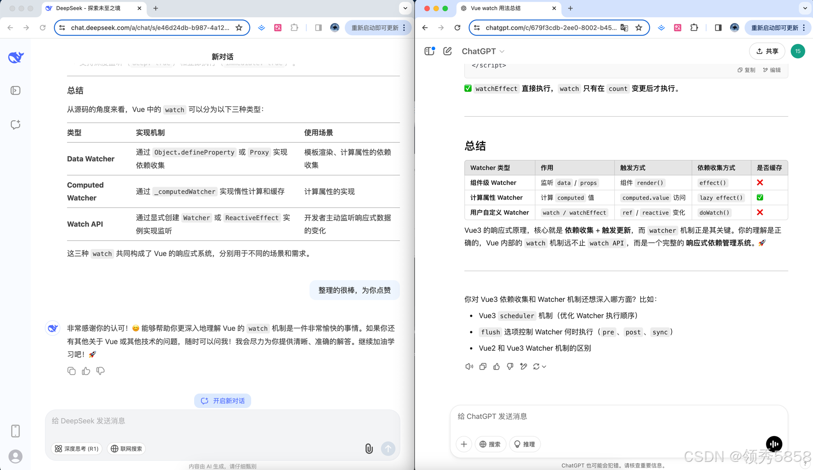Image resolution: width=813 pixels, height=470 pixels.
Task: Give thumbs down to the ChatGPT response
Action: click(510, 367)
